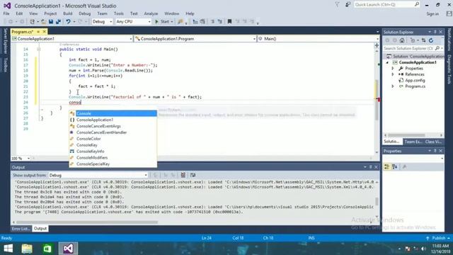The width and height of the screenshot is (453, 255).
Task: Click the bookmark toggle icon in toolbar
Action: tap(229, 22)
